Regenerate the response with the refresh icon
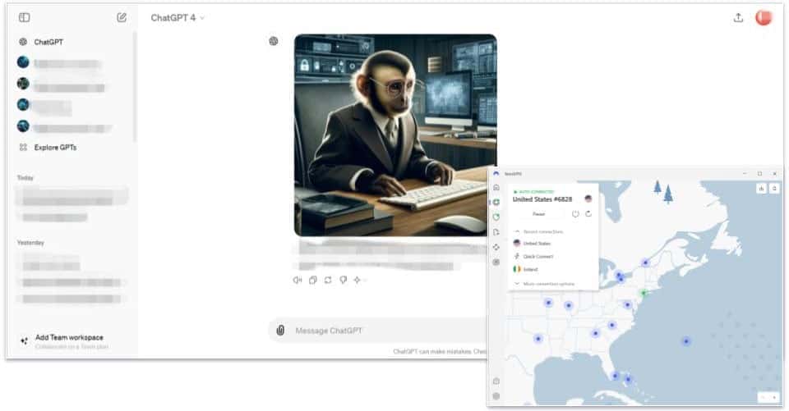 pyautogui.click(x=328, y=280)
